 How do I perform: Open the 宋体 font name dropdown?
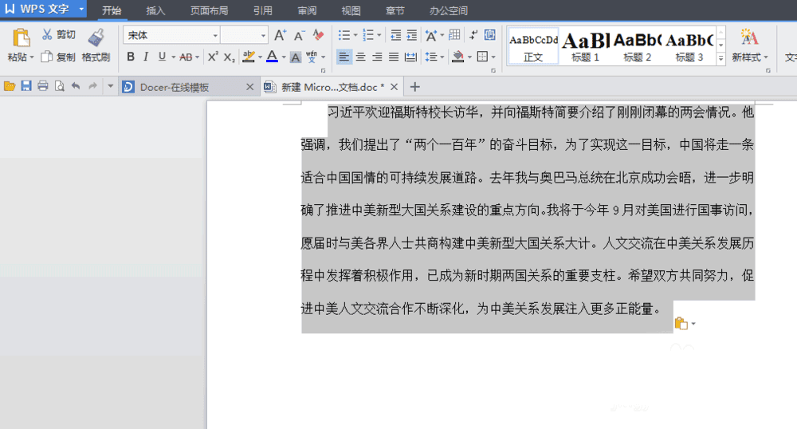click(x=215, y=35)
